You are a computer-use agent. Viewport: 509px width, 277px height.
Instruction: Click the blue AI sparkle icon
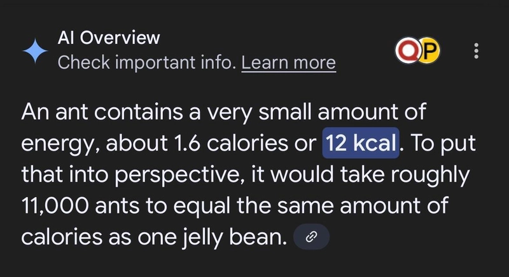pos(35,51)
